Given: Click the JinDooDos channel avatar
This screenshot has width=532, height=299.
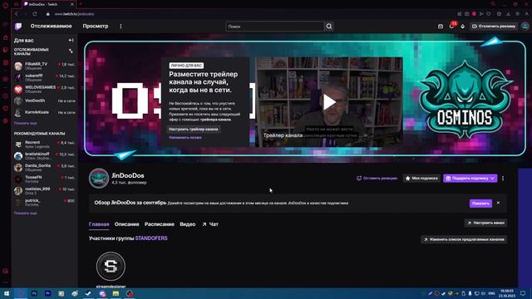Looking at the screenshot, I should 99,178.
